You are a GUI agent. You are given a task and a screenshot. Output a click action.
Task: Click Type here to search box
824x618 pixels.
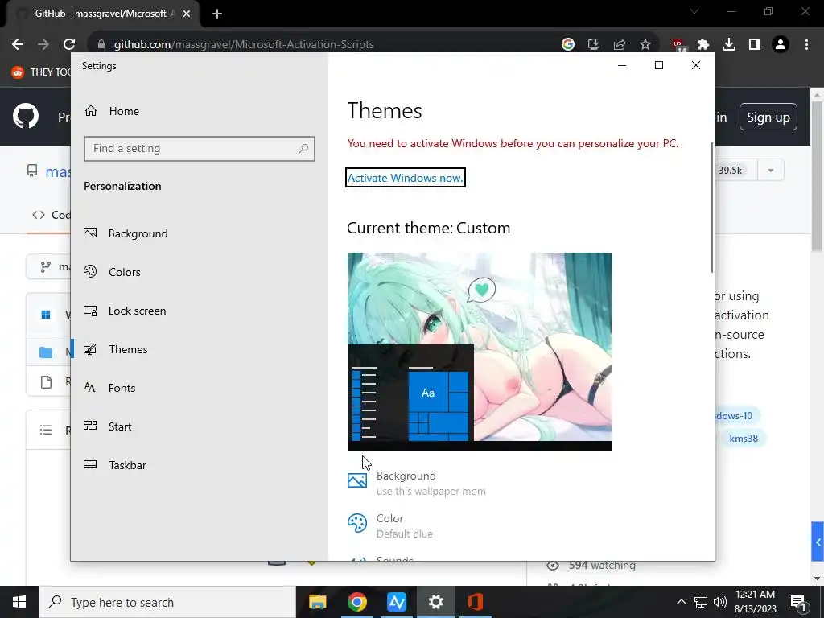[167, 602]
